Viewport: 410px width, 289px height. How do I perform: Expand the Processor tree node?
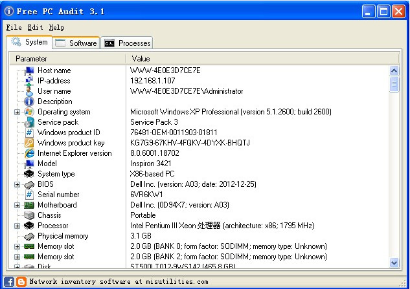point(17,226)
